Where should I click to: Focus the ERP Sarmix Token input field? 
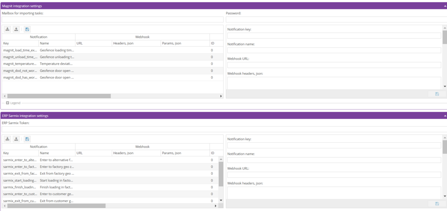[x=223, y=129]
